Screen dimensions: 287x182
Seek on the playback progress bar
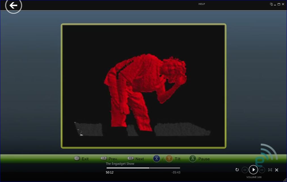click(143, 168)
